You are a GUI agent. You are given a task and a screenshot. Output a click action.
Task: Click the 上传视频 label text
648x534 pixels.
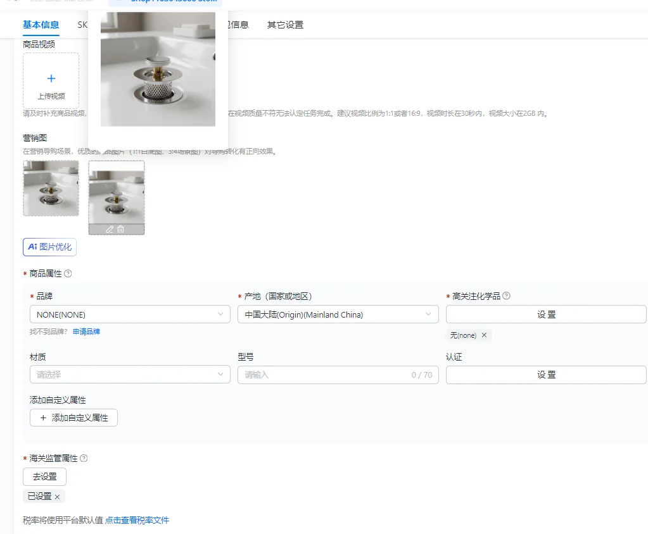[51, 96]
